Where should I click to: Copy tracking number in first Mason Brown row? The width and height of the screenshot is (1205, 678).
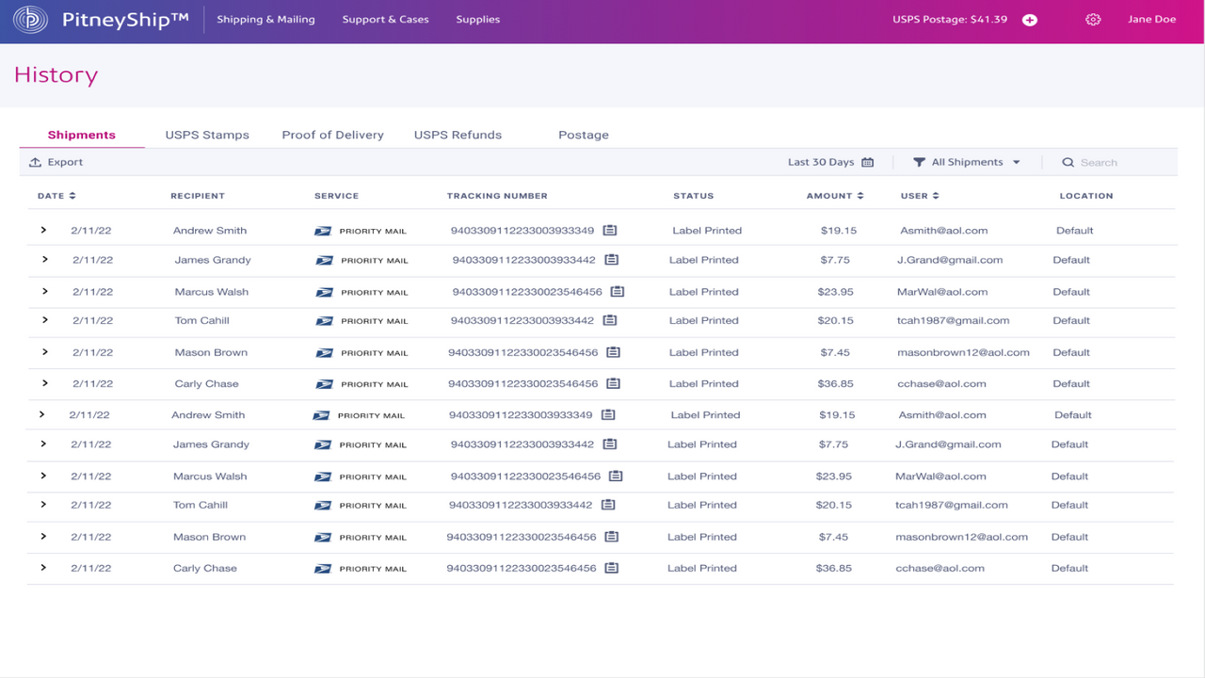pos(614,352)
